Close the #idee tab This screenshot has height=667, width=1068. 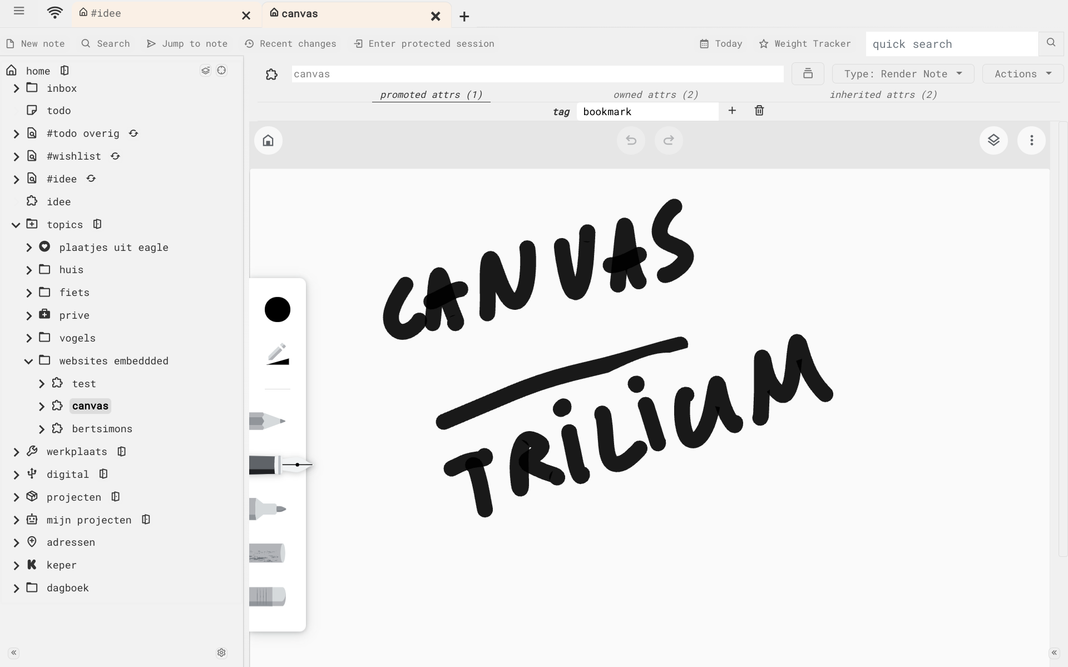pos(246,16)
